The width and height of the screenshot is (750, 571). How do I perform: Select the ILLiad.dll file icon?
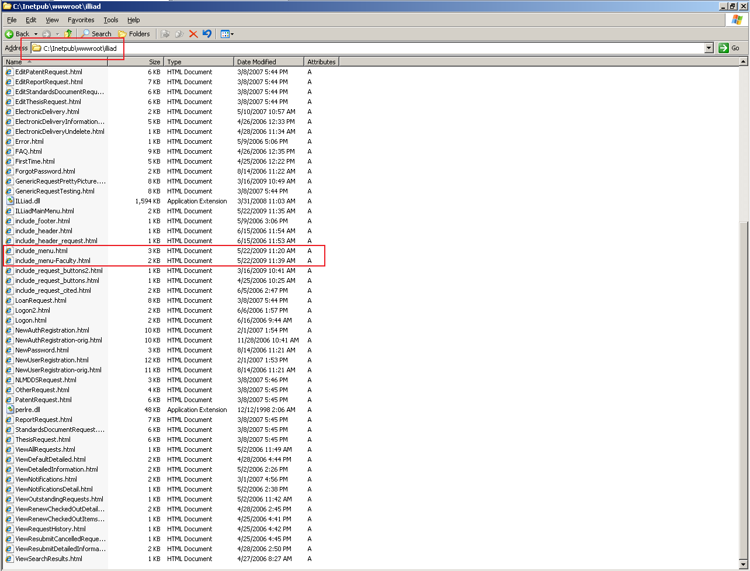click(x=10, y=201)
